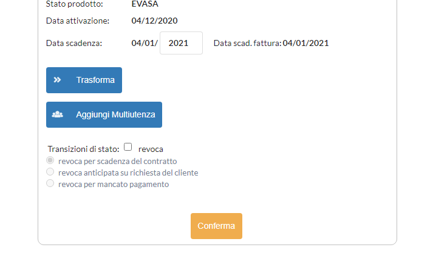Click the 'Stato prodotto' label
433x253 pixels.
click(75, 4)
